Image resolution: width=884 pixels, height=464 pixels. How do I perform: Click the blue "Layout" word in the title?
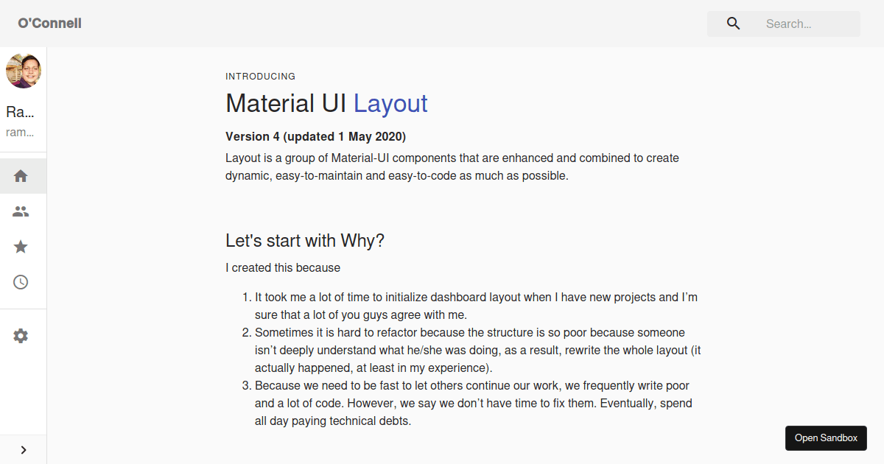[390, 103]
